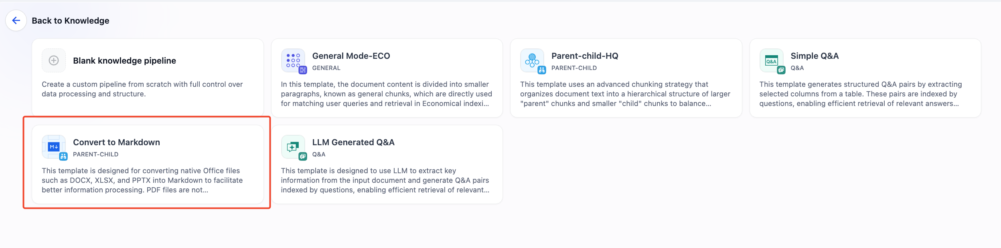Click the Simple Q&A description paragraph
1001x248 pixels.
click(x=860, y=94)
